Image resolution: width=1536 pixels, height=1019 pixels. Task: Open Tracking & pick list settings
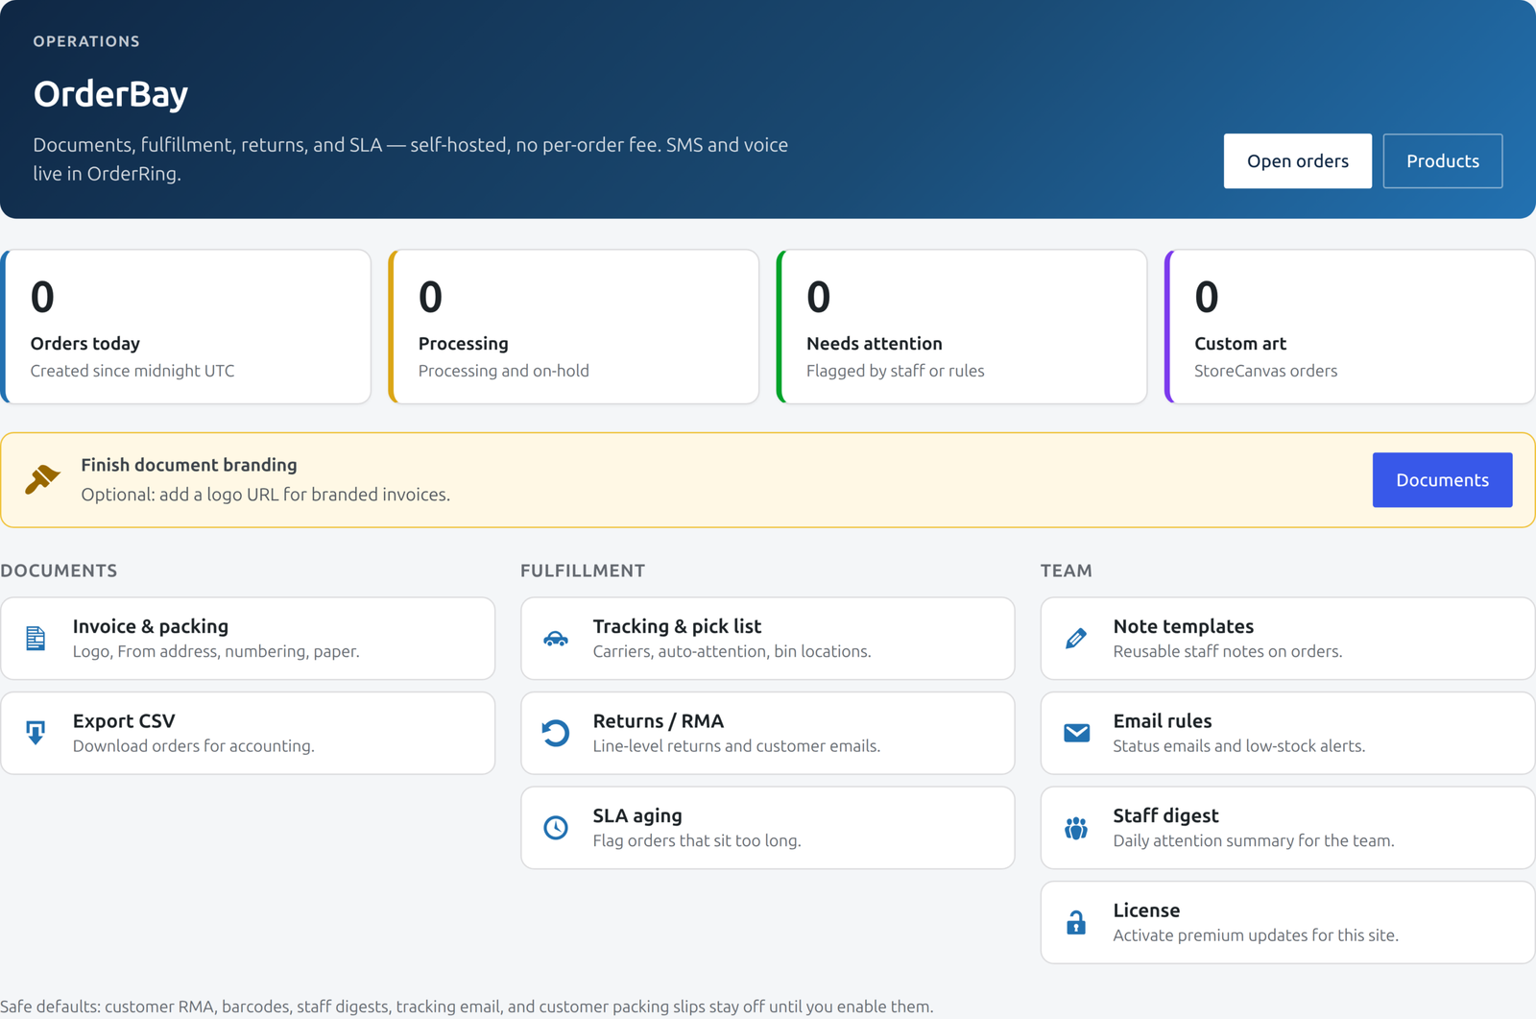[x=767, y=638]
